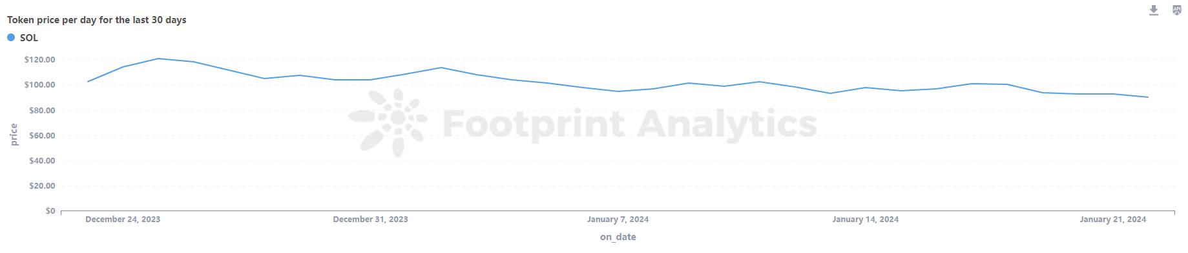
Task: Click the $100.00 y-axis label
Action: tap(39, 85)
